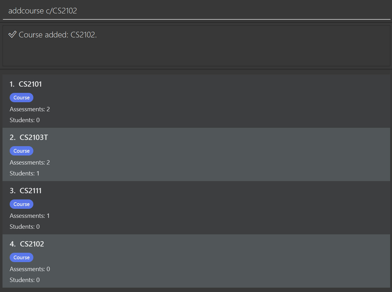Select the Course badge on CS2103T
392x292 pixels.
tap(21, 151)
